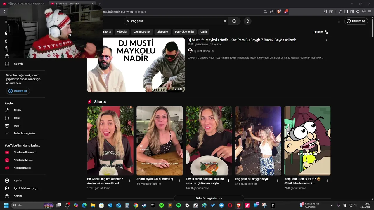Image resolution: width=374 pixels, height=210 pixels.
Task: Open the music note playlist icon in toolbar
Action: (340, 12)
